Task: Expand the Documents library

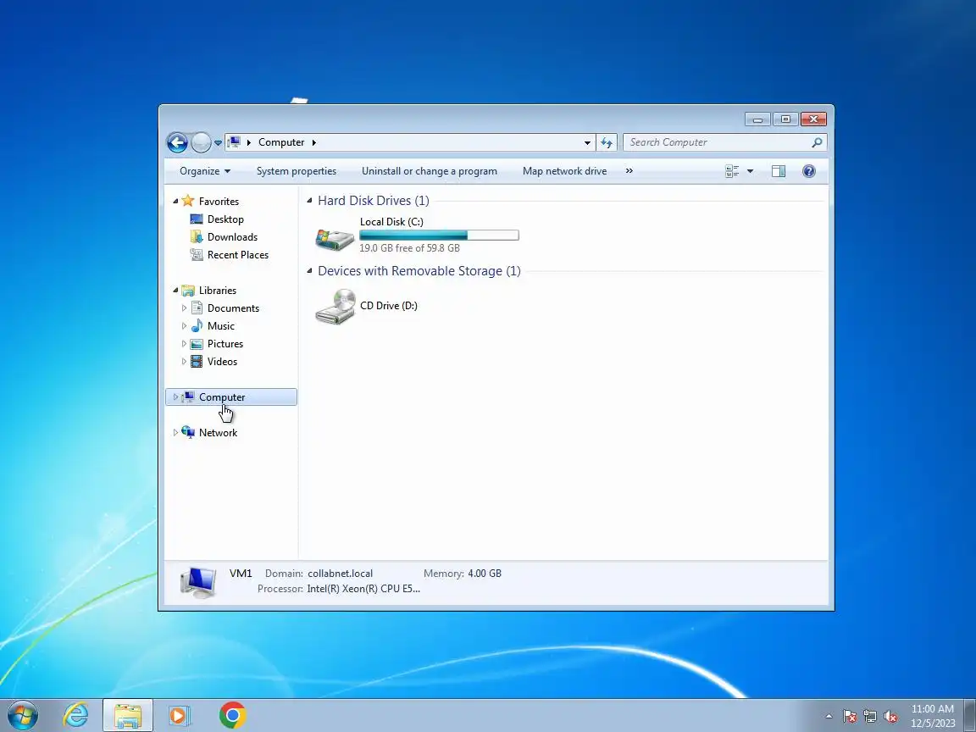Action: click(184, 308)
